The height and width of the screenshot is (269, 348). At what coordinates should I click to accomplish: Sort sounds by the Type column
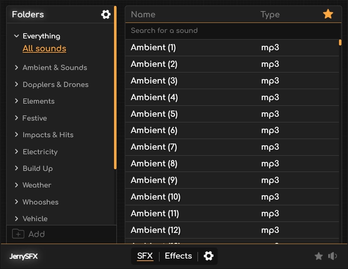tap(270, 15)
